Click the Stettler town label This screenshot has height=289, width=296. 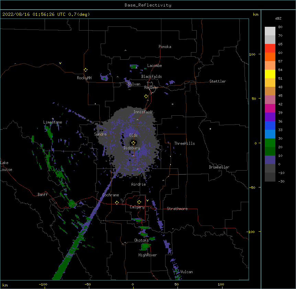(x=218, y=81)
